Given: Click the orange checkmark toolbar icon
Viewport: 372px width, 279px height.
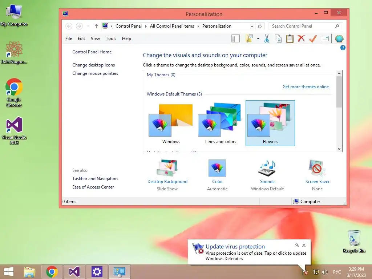Looking at the screenshot, I should pos(313,39).
